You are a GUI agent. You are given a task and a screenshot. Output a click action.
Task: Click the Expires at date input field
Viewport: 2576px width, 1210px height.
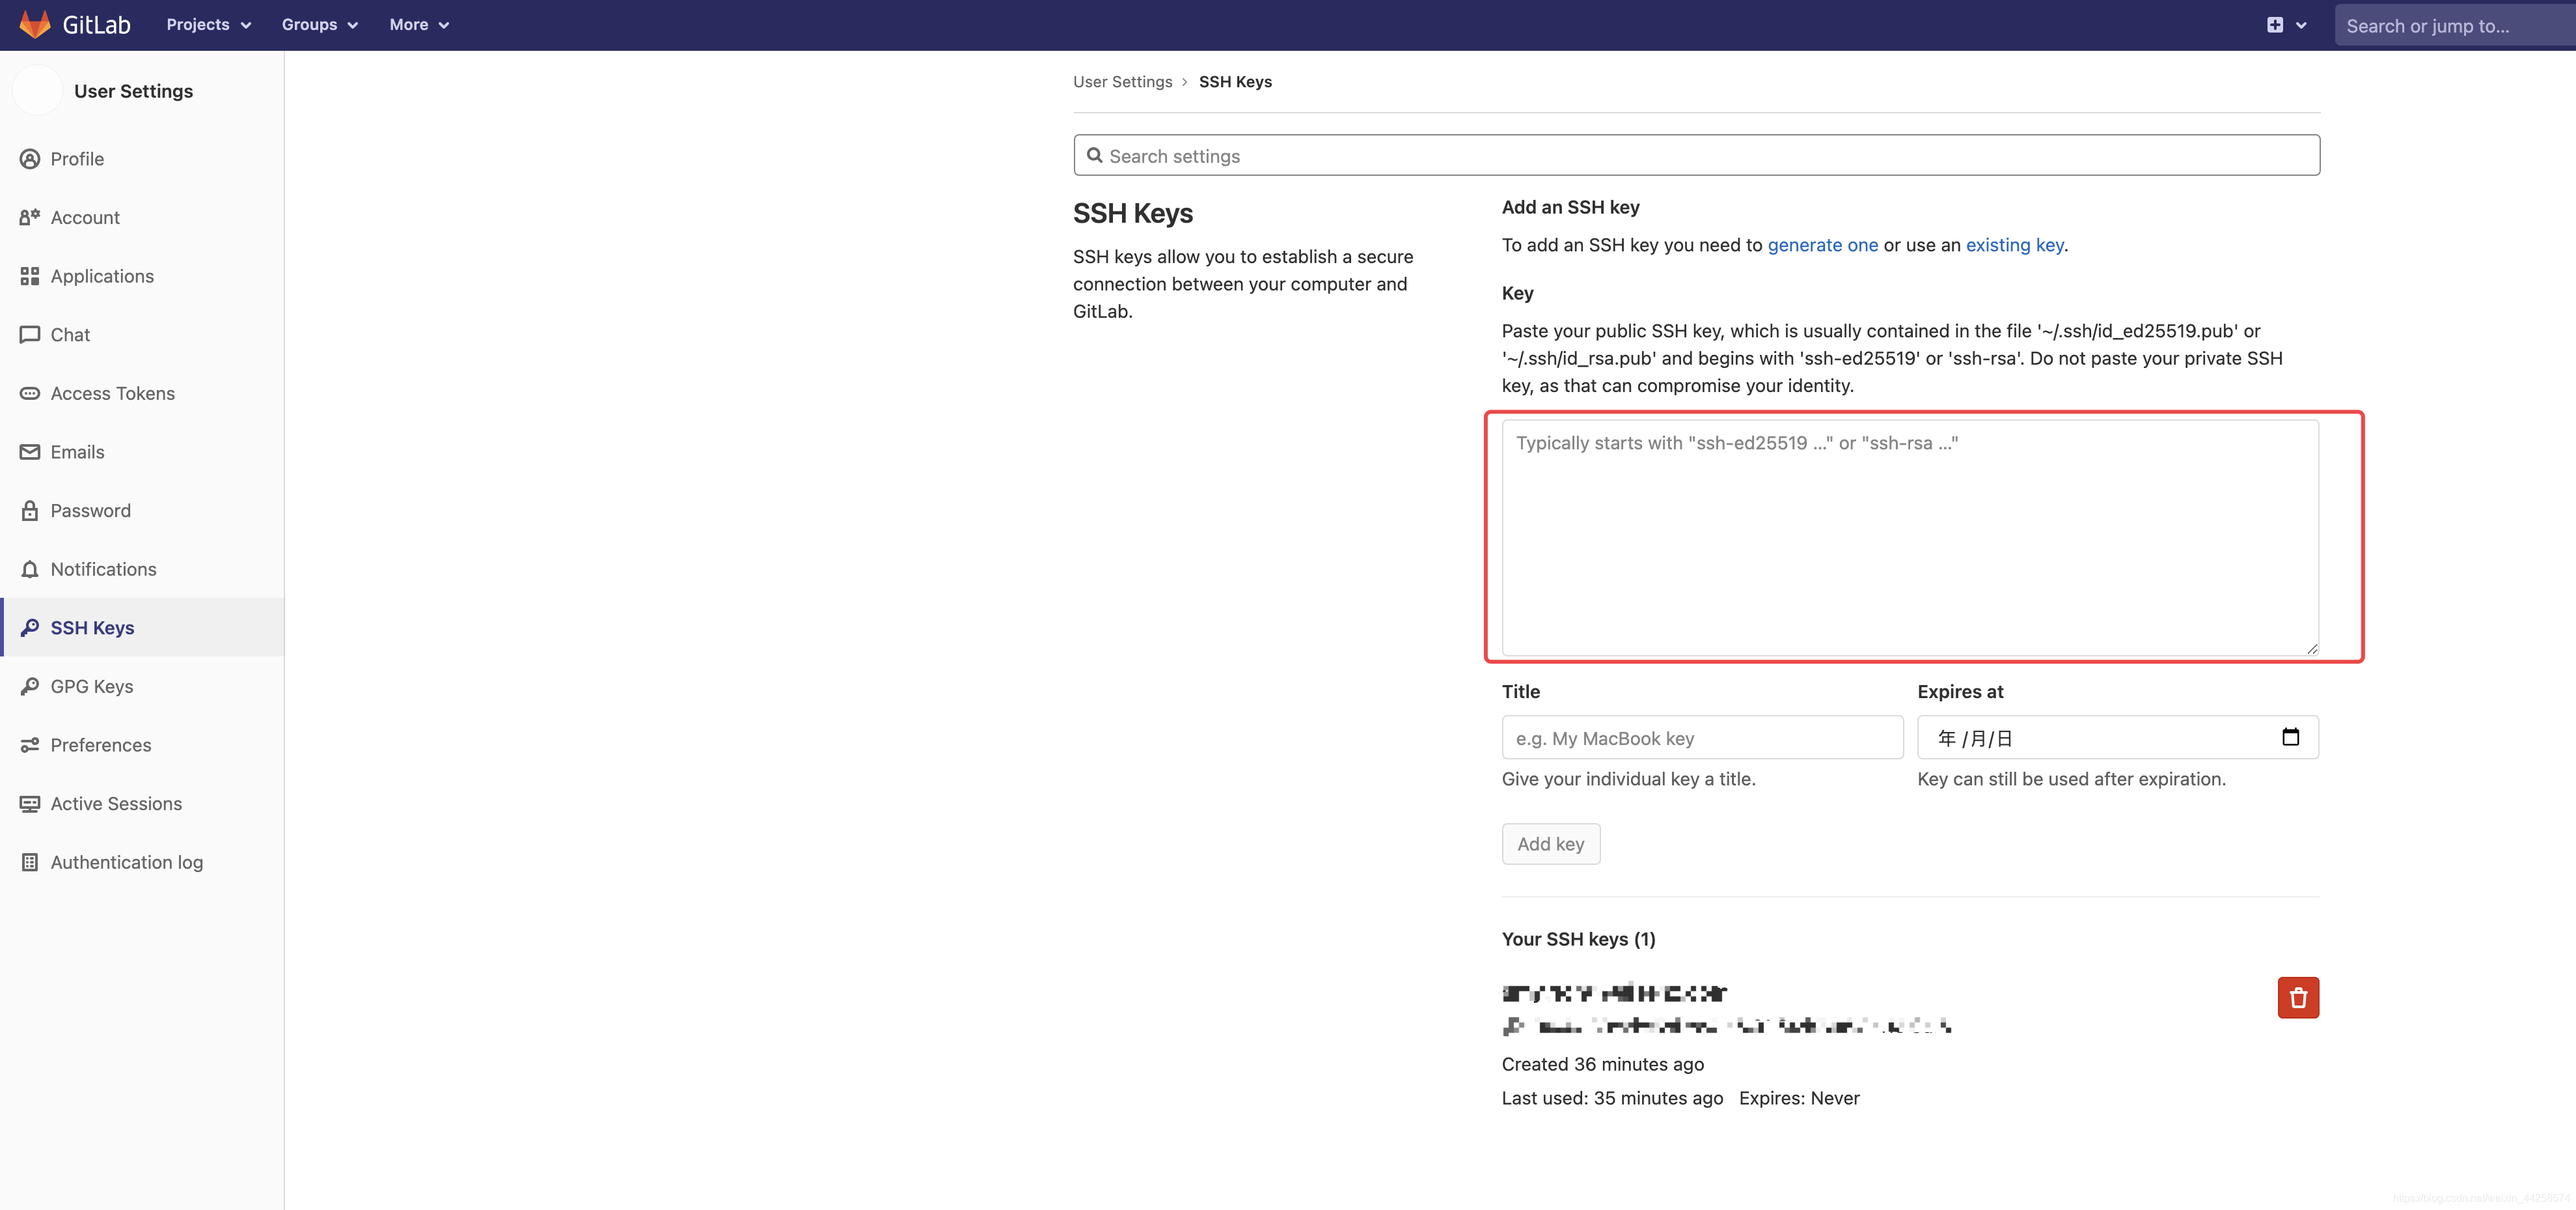(x=2118, y=737)
